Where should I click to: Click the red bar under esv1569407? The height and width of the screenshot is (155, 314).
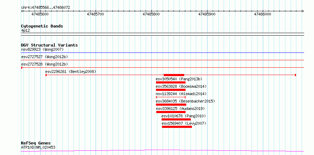pyautogui.click(x=177, y=127)
